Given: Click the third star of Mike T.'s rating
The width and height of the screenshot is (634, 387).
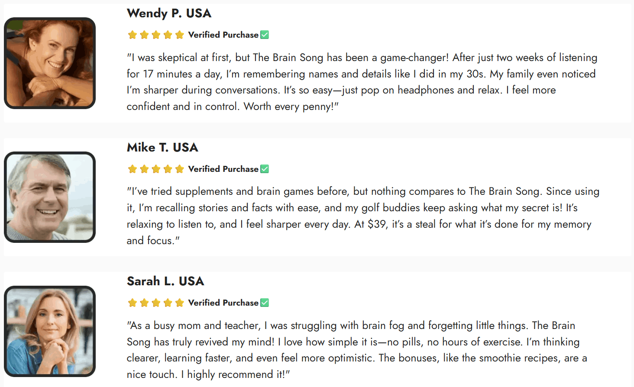Looking at the screenshot, I should point(156,169).
